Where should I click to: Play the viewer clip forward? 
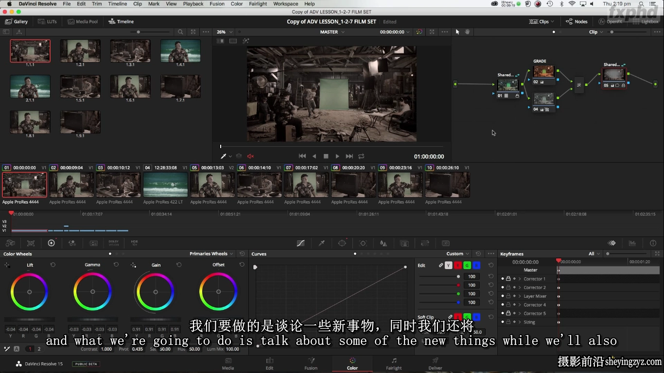337,156
